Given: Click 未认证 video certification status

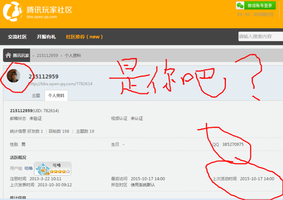Looking at the screenshot, I should pos(137,118).
